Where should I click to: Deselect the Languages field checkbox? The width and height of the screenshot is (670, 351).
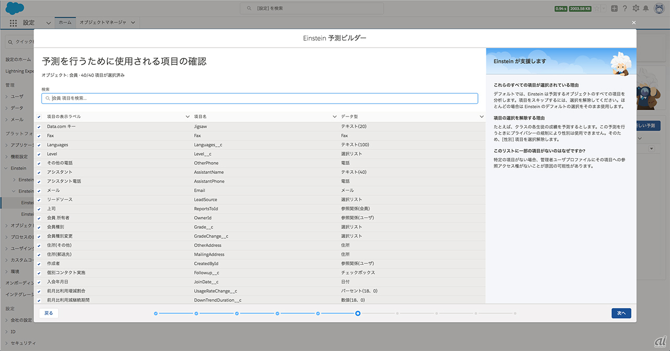tap(39, 145)
